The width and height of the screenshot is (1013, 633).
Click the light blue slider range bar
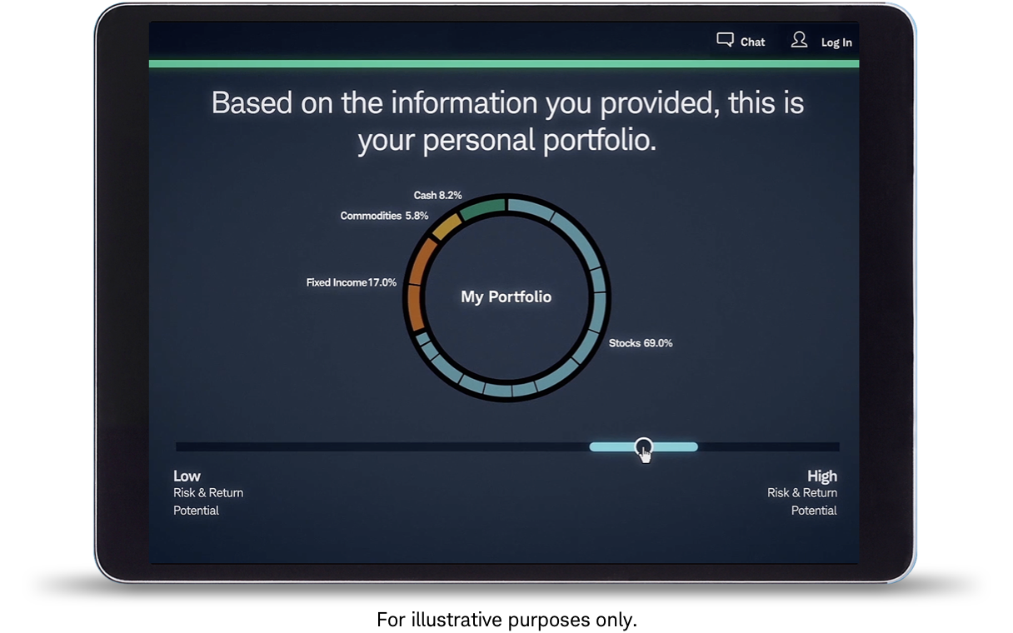point(643,447)
